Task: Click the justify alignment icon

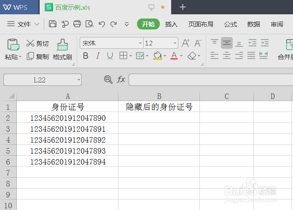Action: coord(251,56)
